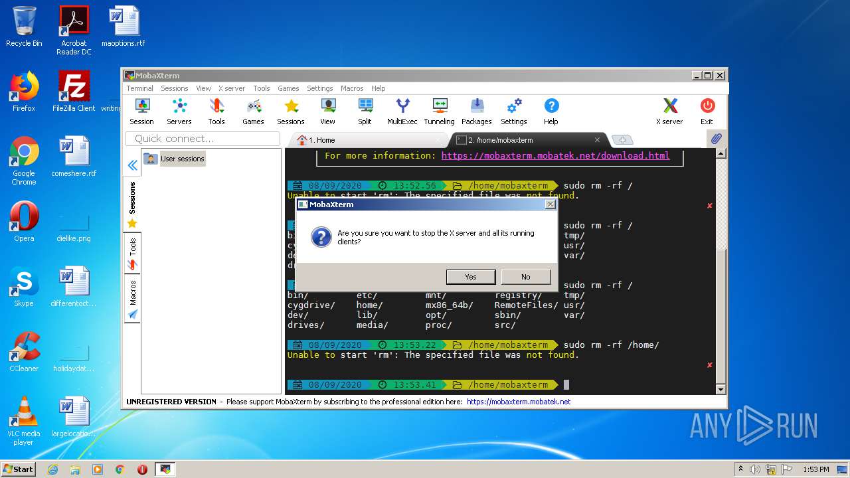
Task: Open a new tab with plus button
Action: click(x=622, y=140)
